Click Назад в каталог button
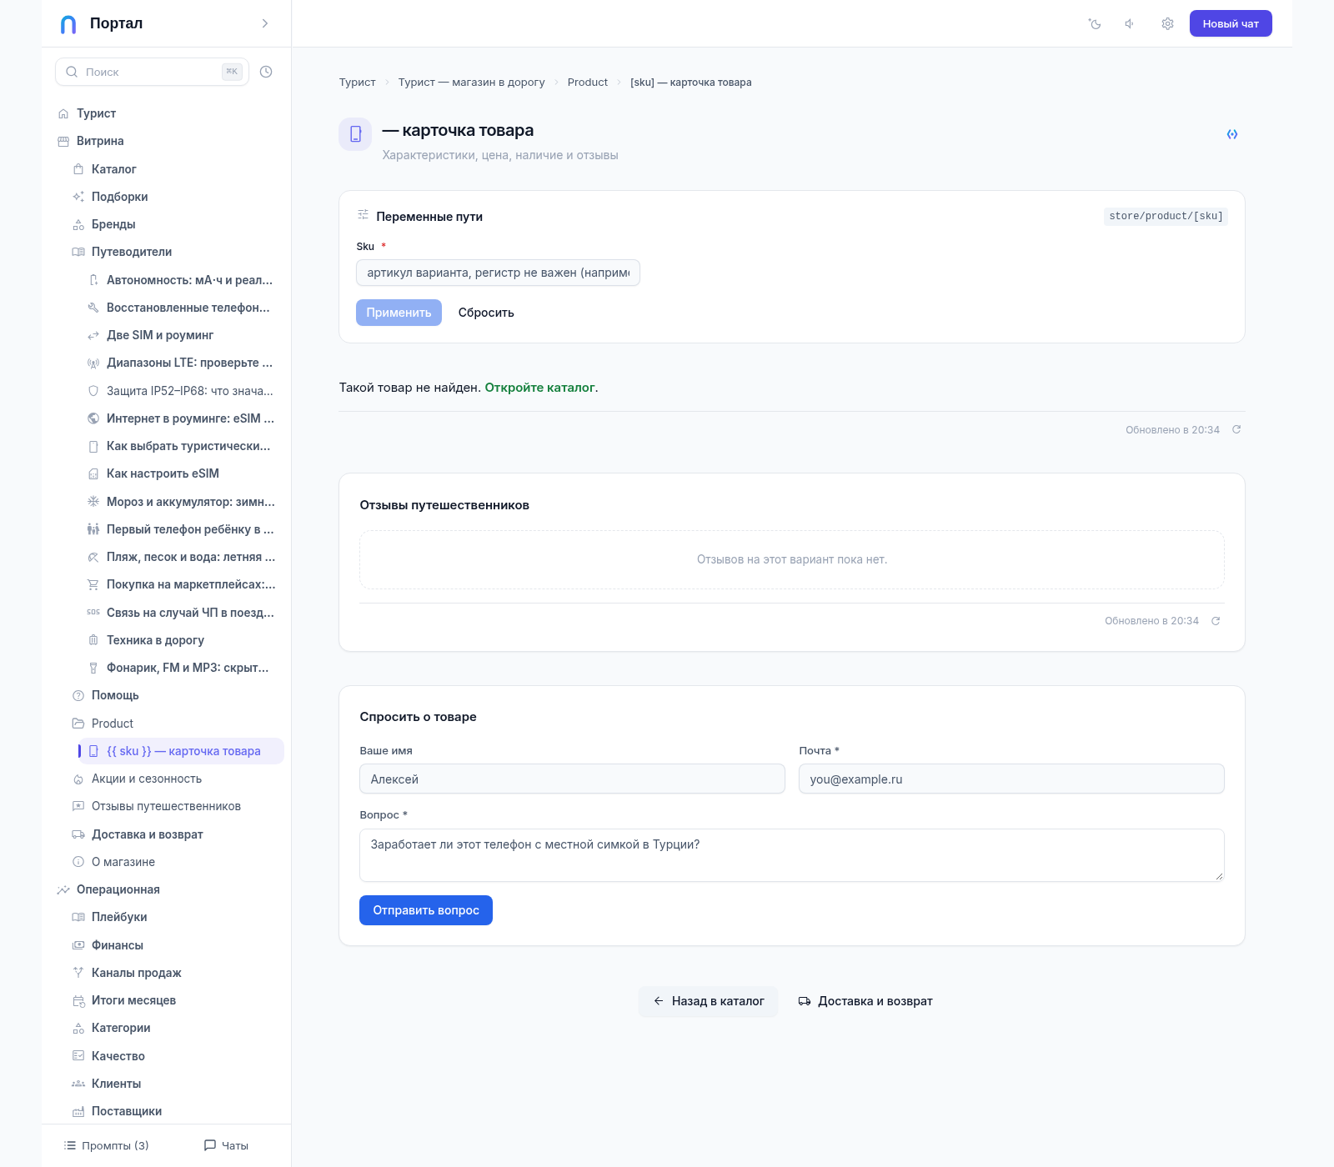 pyautogui.click(x=708, y=1001)
